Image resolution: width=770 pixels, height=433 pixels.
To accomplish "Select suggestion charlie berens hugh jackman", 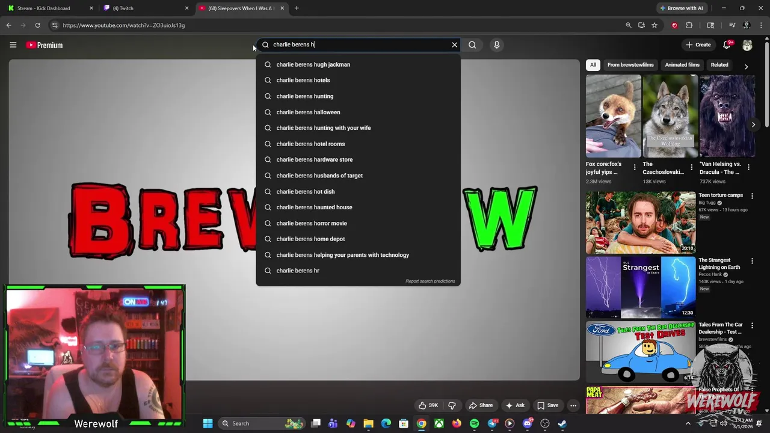I will pyautogui.click(x=358, y=64).
